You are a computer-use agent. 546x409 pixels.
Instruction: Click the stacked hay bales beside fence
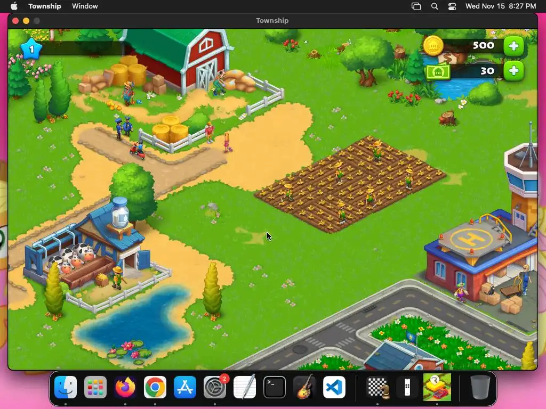point(171,129)
